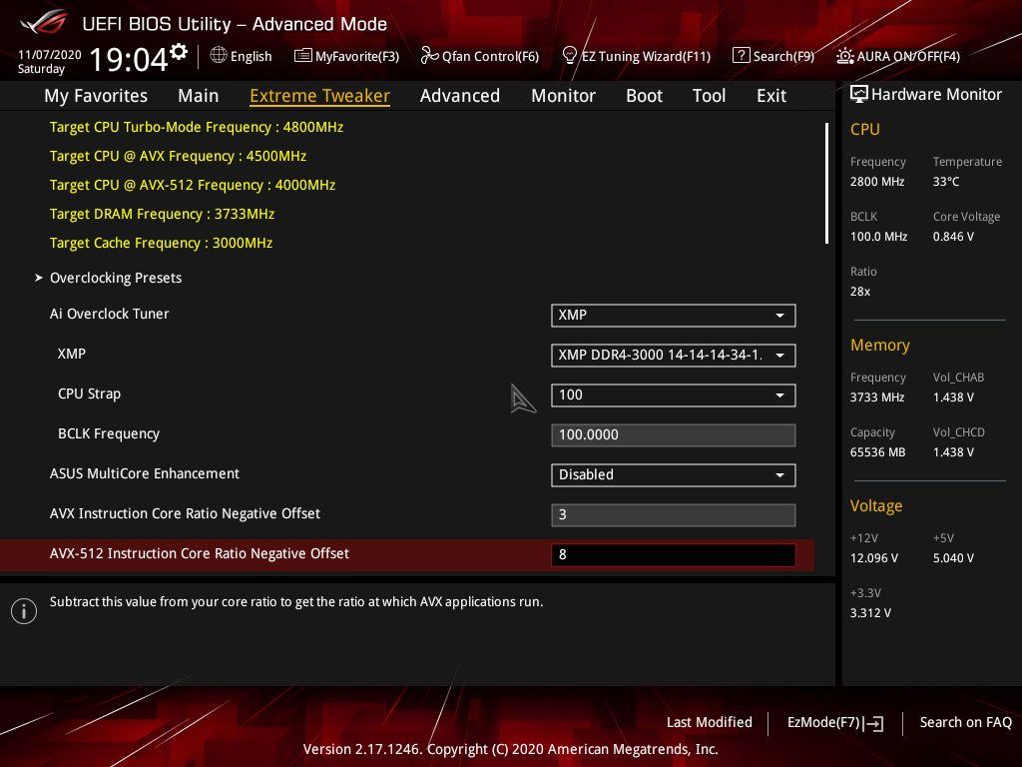Viewport: 1022px width, 767px height.
Task: Click Core Voltage value 0.846 V
Action: point(953,237)
